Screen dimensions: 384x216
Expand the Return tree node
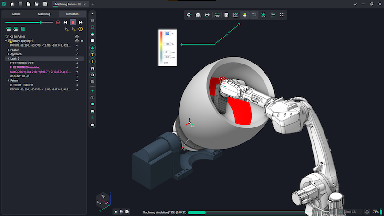(x=8, y=81)
